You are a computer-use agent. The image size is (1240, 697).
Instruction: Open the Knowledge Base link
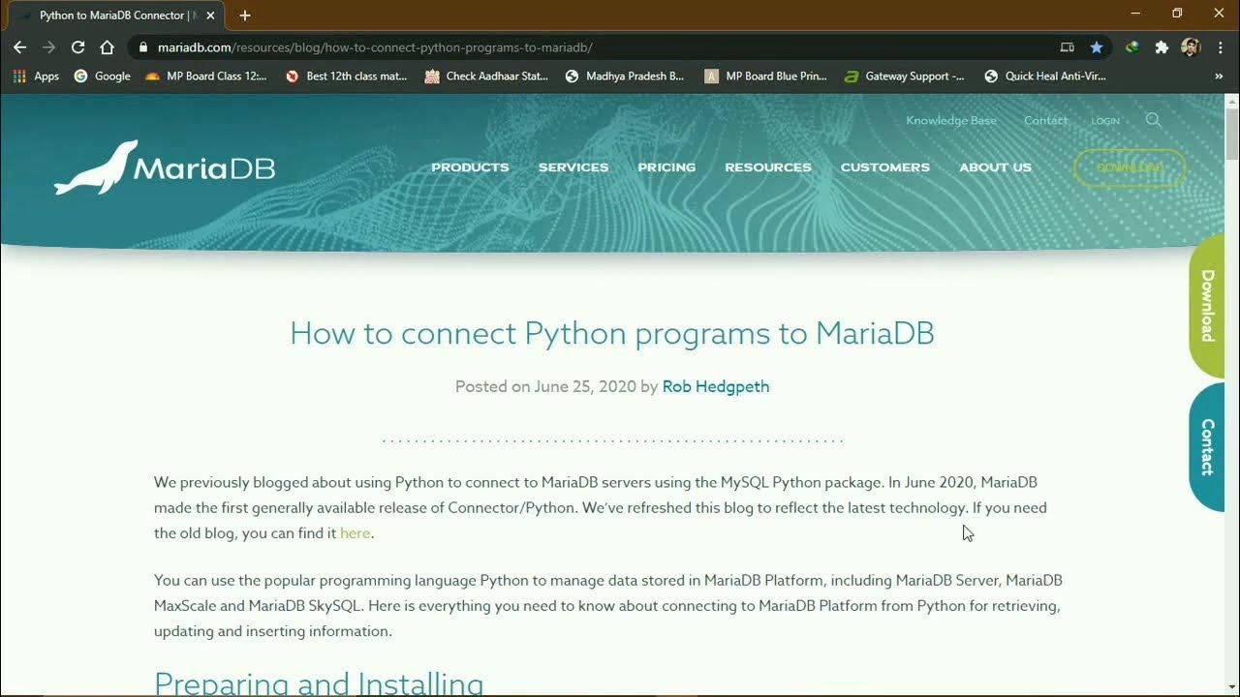951,121
